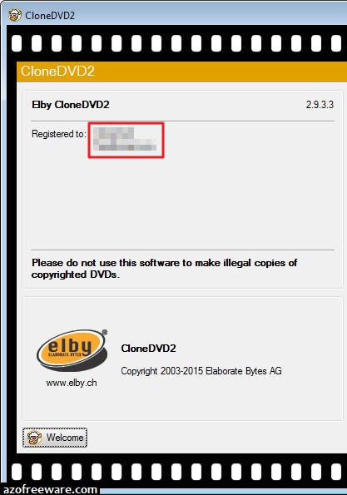Click the illegal copies warning text
347x495 pixels.
pos(164,269)
